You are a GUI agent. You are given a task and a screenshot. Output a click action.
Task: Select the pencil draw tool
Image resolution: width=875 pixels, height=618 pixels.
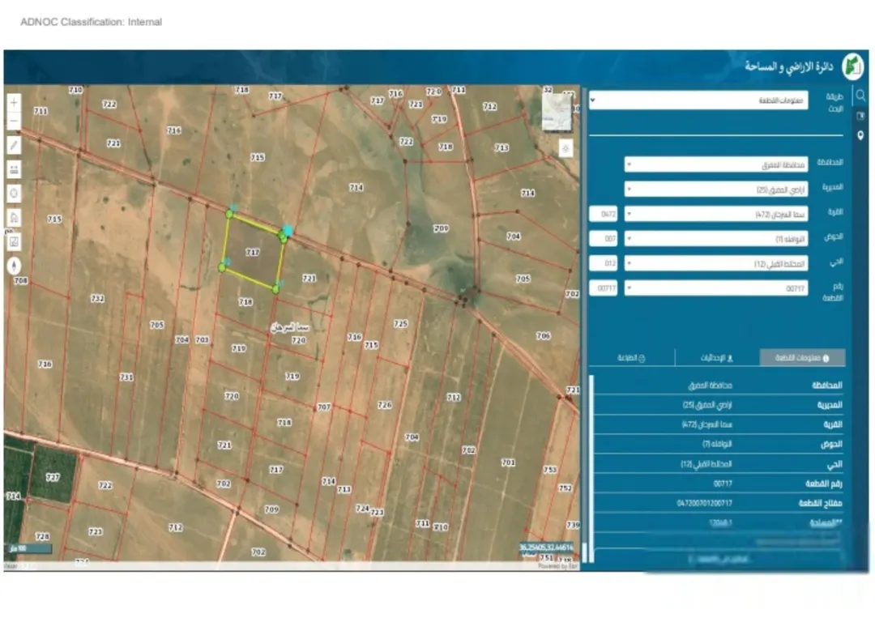(14, 146)
